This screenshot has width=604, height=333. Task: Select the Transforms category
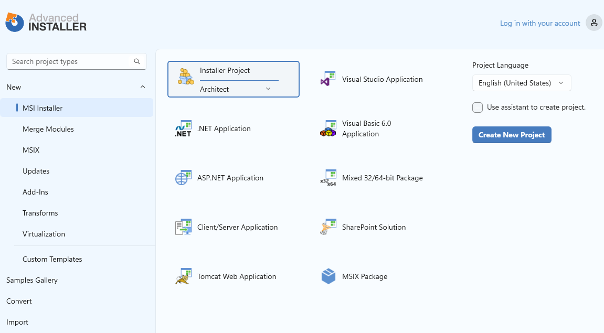click(40, 213)
